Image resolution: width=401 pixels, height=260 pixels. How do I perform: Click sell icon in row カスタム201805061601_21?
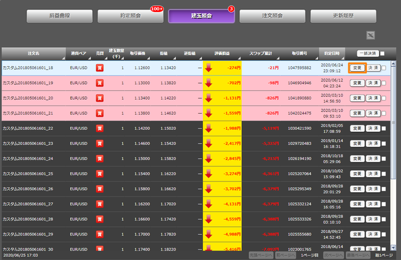100,113
